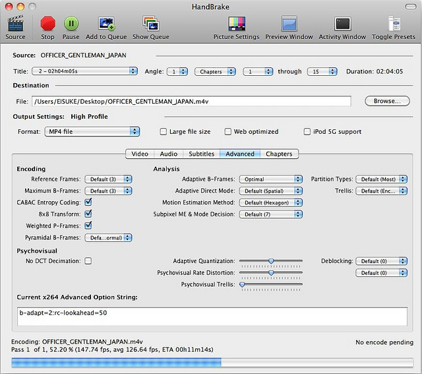
Task: Click the High Profile preset label
Action: pyautogui.click(x=90, y=117)
